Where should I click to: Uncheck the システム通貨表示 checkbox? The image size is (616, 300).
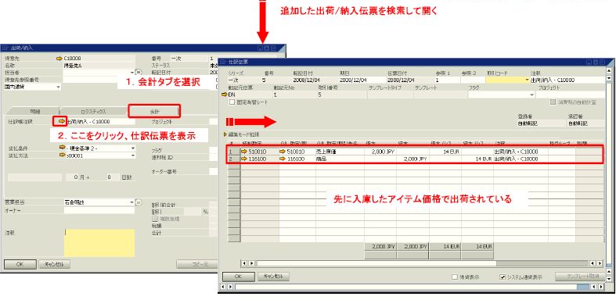click(502, 277)
